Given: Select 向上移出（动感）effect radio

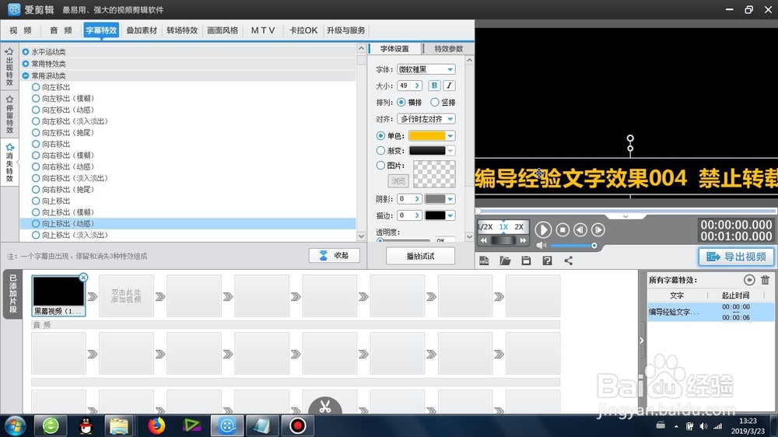Looking at the screenshot, I should click(x=36, y=224).
